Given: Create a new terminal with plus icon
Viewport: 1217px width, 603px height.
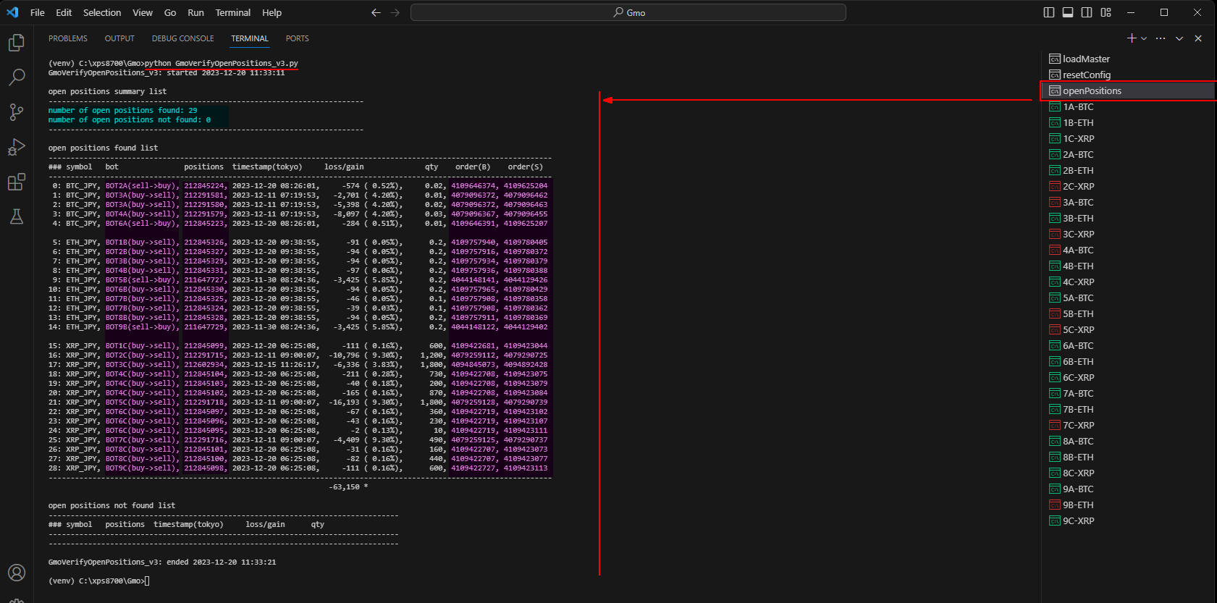Looking at the screenshot, I should 1132,38.
